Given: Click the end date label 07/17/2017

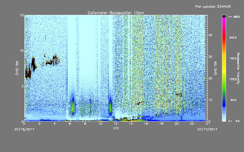Looking at the screenshot, I should [207, 129].
